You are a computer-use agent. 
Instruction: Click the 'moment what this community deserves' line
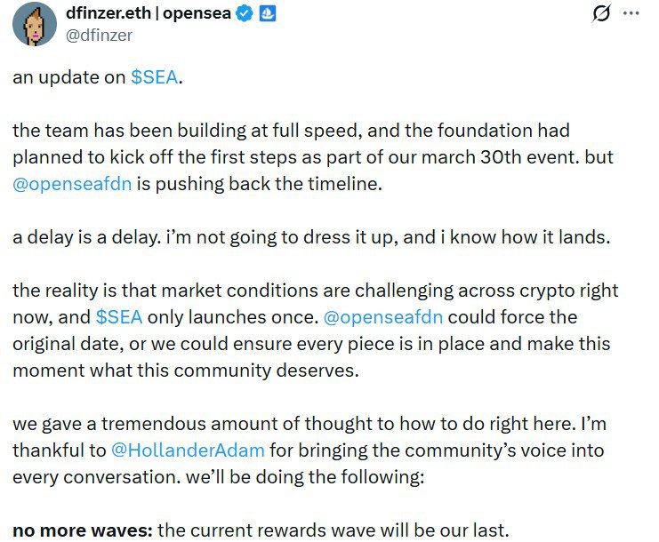click(x=185, y=371)
